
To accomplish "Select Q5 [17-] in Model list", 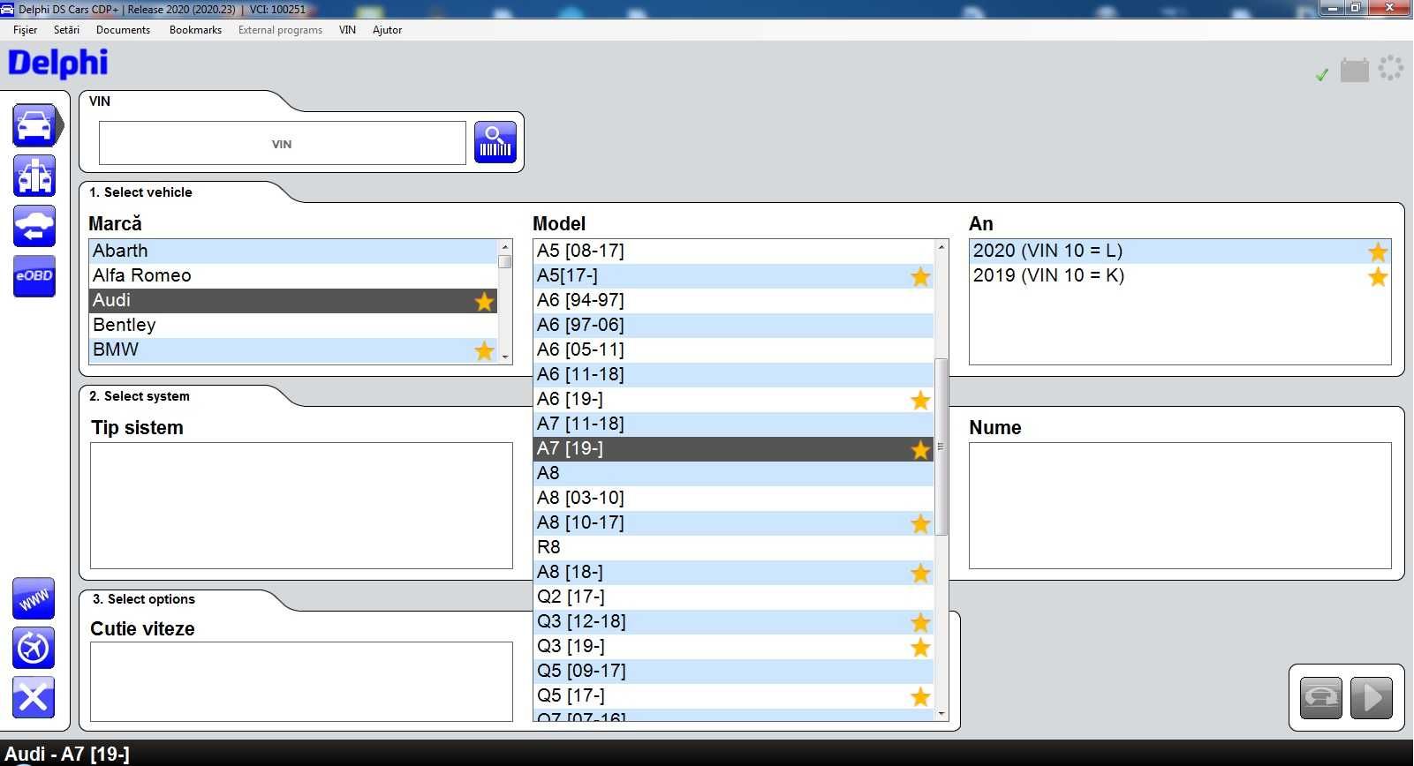I will 733,696.
